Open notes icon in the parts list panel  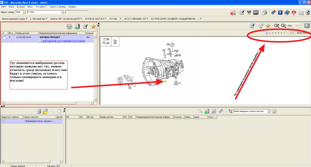pos(85,26)
